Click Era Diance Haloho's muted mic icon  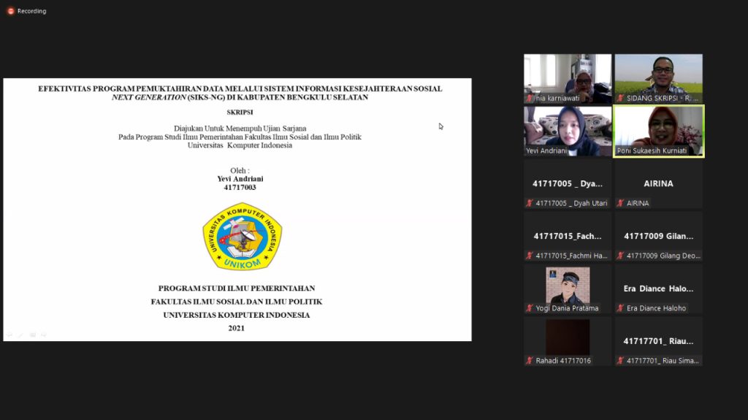(x=620, y=308)
